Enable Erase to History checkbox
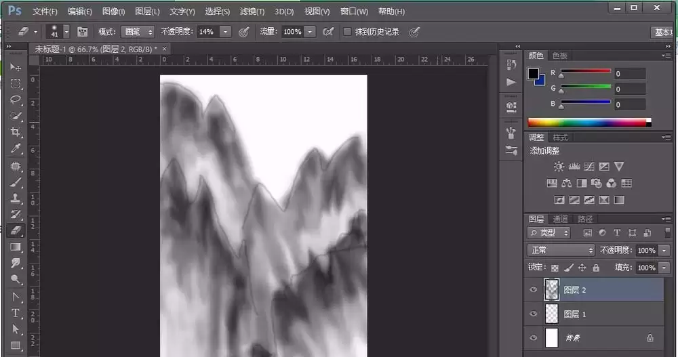This screenshot has width=678, height=357. pyautogui.click(x=346, y=32)
